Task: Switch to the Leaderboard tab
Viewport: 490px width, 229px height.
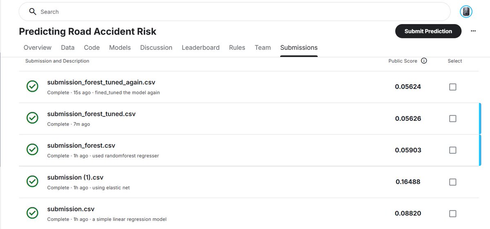Action: [200, 48]
